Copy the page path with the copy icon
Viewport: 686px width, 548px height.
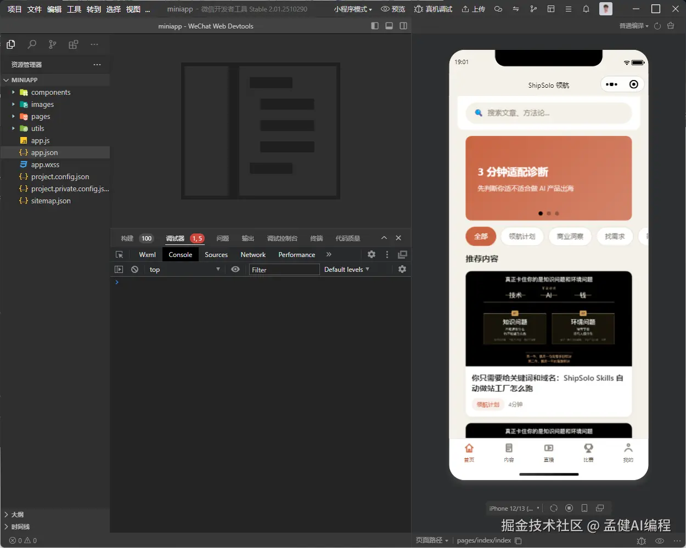[518, 540]
